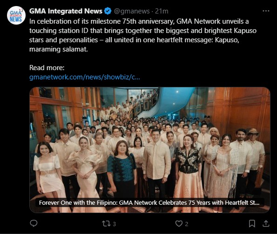Open the group photo link preview
The height and width of the screenshot is (234, 277).
[x=150, y=150]
